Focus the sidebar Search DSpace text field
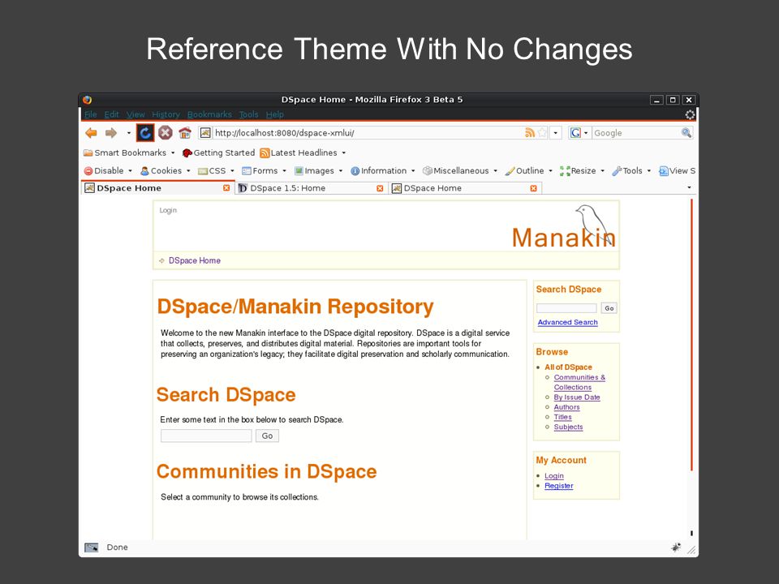The width and height of the screenshot is (779, 584). tap(566, 308)
